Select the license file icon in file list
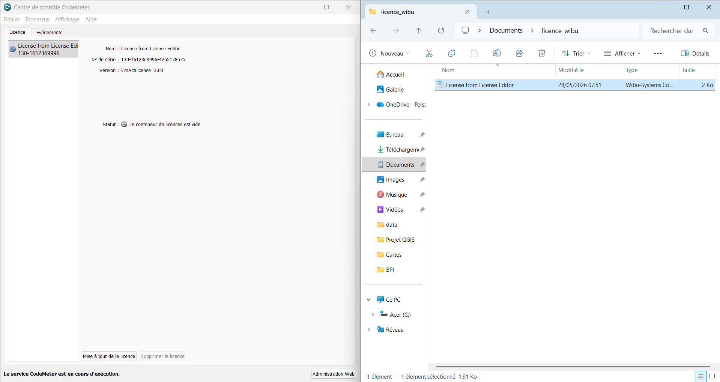720x382 pixels. pyautogui.click(x=440, y=85)
